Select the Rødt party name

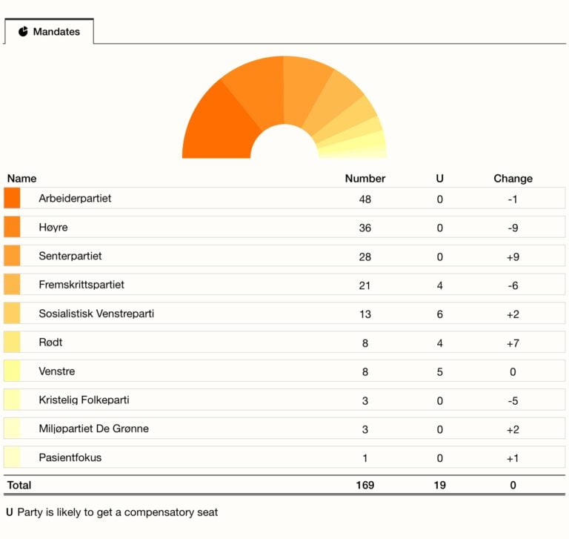[x=50, y=342]
